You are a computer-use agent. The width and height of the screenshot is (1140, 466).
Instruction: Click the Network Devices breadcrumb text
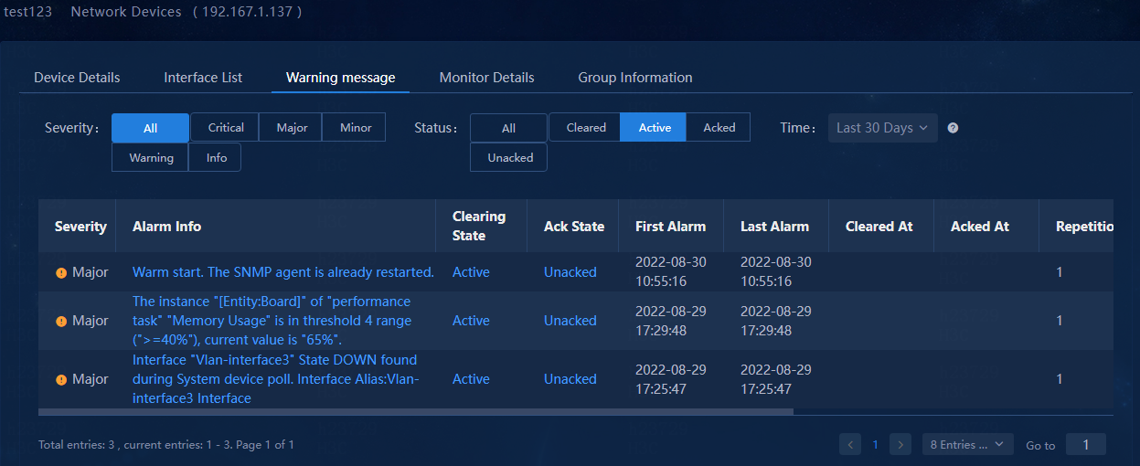pos(126,12)
